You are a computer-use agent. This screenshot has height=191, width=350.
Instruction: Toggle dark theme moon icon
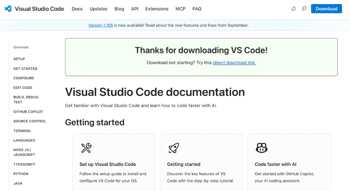(x=294, y=9)
